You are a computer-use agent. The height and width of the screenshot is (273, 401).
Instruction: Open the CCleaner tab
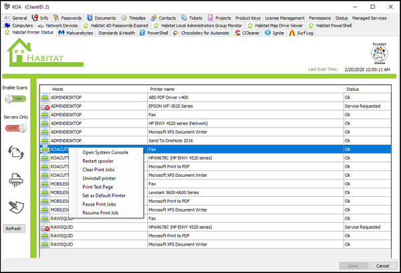[x=247, y=33]
